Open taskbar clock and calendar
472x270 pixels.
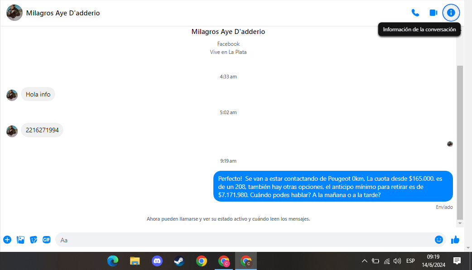pos(433,260)
